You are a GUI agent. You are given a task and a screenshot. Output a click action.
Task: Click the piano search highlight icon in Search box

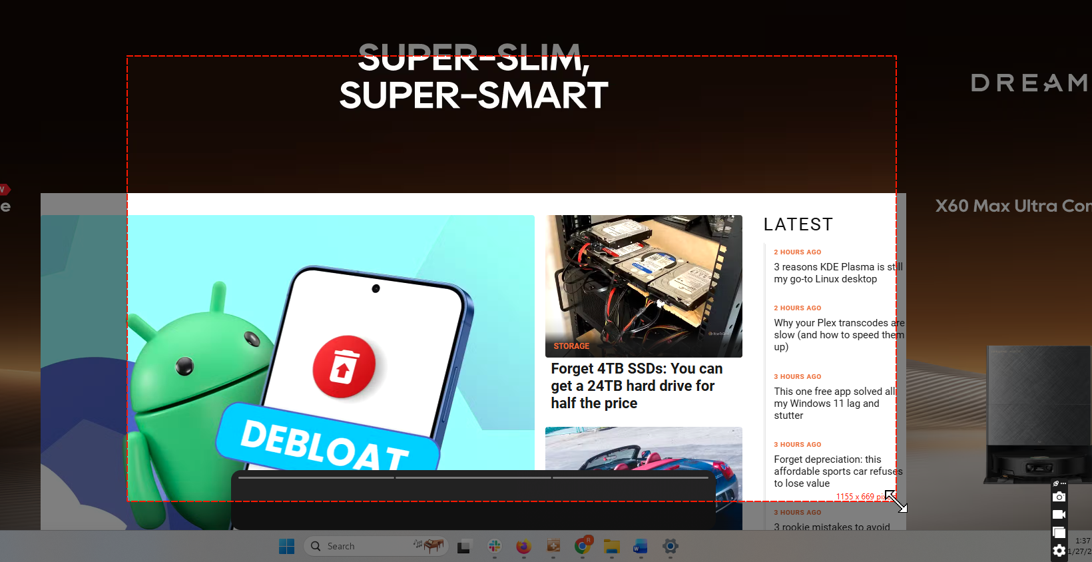[x=428, y=545]
